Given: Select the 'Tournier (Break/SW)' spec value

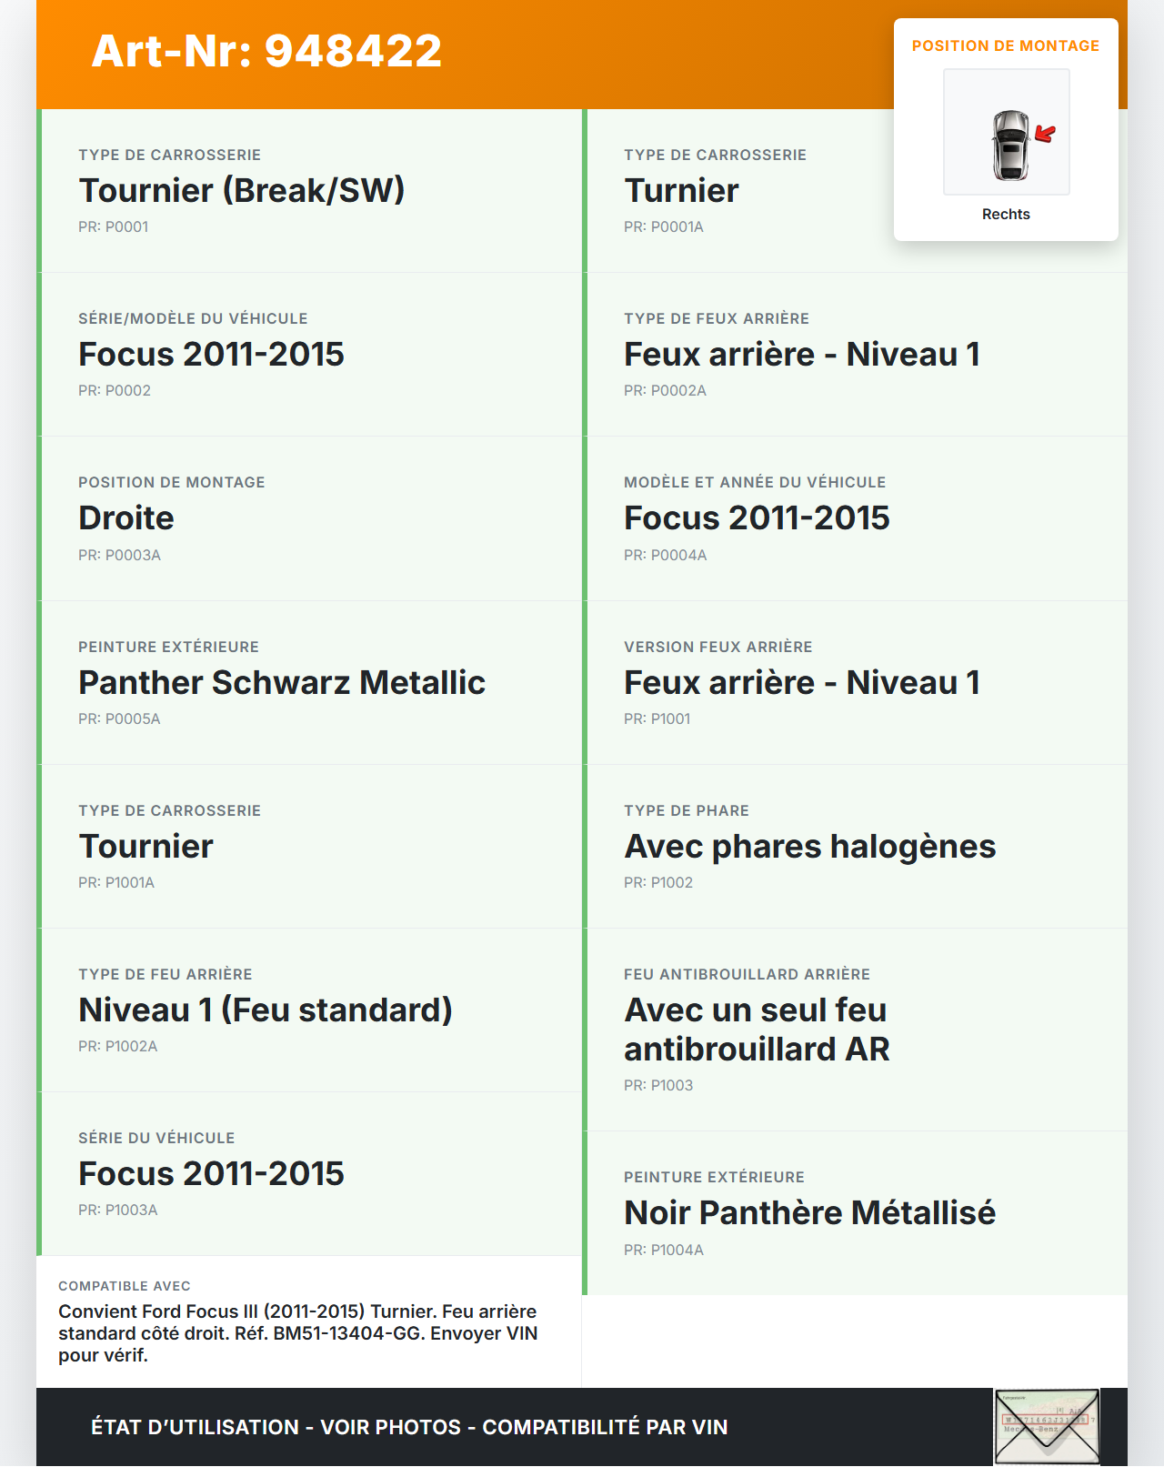Looking at the screenshot, I should click(x=241, y=191).
